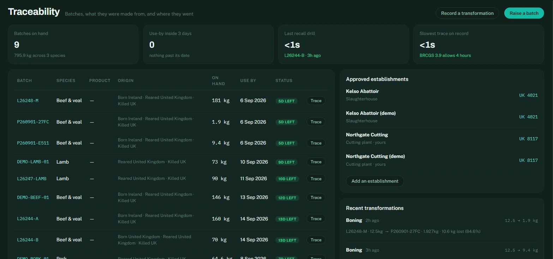This screenshot has height=259, width=553.
Task: Open batch link L26247-LAMB
Action: tap(32, 179)
